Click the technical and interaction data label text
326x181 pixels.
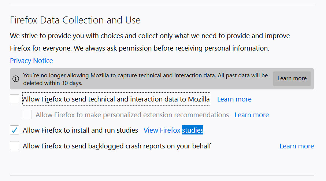click(116, 99)
